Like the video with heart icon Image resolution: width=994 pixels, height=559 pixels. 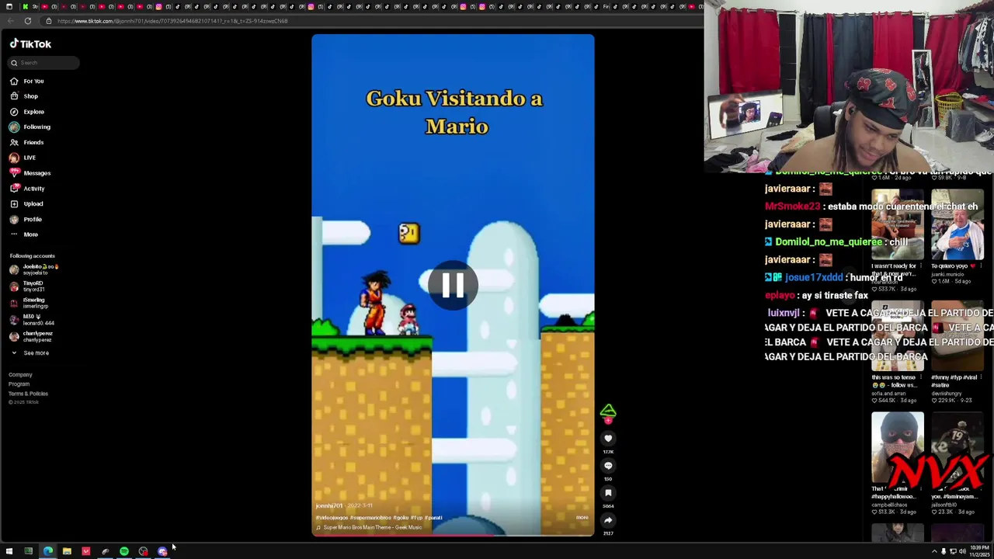[x=608, y=439]
